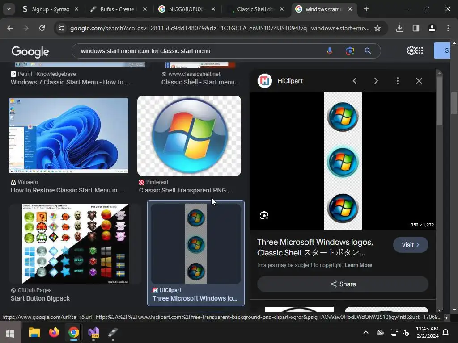Open How to Restore Classic Start Menu link

pyautogui.click(x=67, y=190)
